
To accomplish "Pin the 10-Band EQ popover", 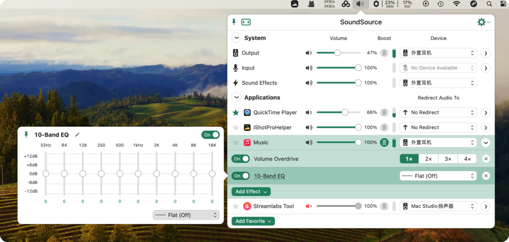I will tap(26, 135).
